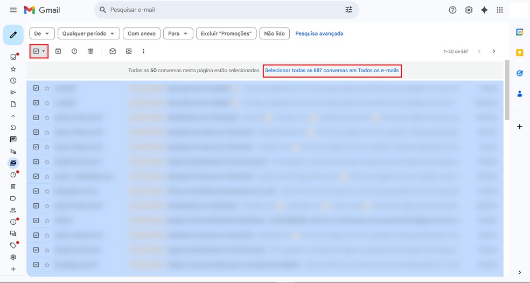Create a new label with sidebar plus
This screenshot has width=530, height=283.
point(13,269)
